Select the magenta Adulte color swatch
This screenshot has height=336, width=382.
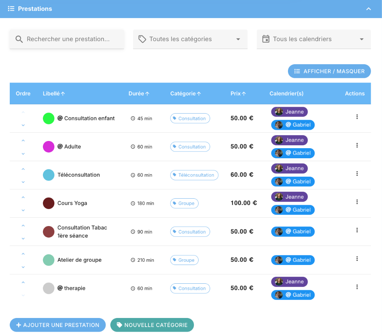click(49, 147)
